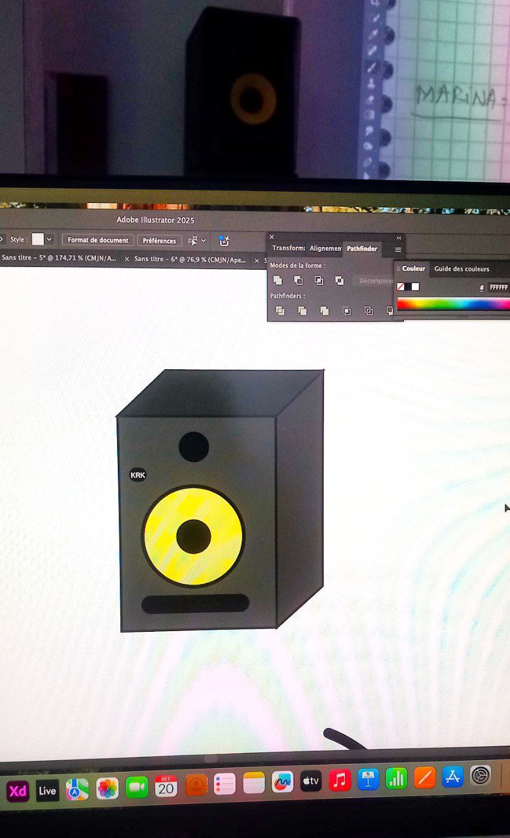Click the Unite shape mode icon
510x838 pixels.
pyautogui.click(x=278, y=280)
